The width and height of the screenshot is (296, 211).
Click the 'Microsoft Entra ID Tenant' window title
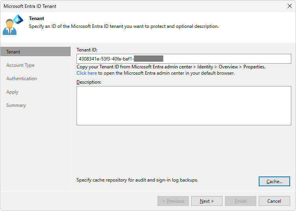pyautogui.click(x=30, y=6)
